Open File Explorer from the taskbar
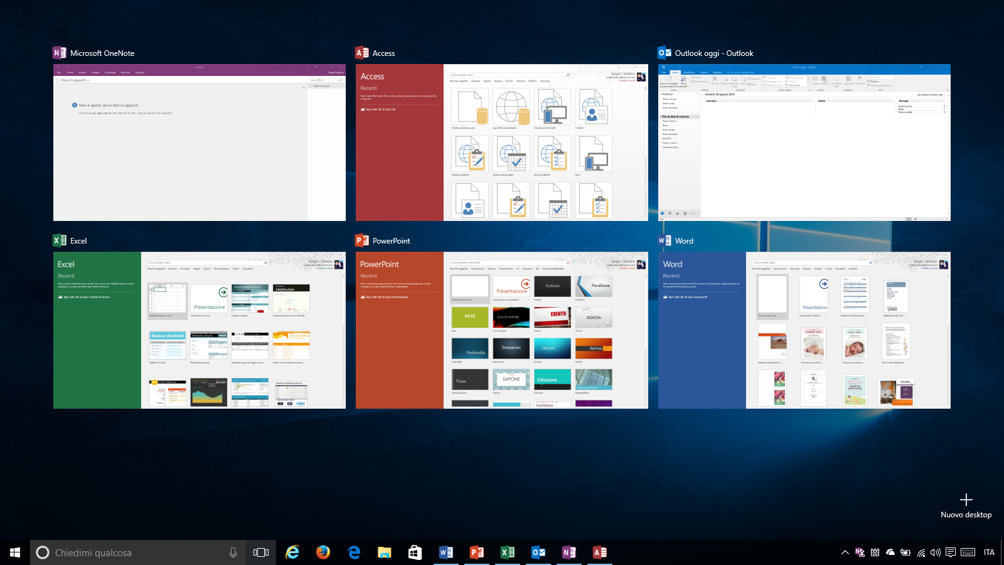1004x565 pixels. tap(385, 552)
